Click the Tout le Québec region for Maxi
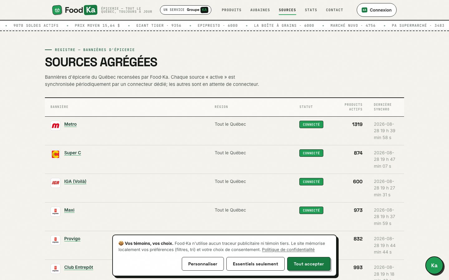The image size is (449, 280). pyautogui.click(x=230, y=210)
